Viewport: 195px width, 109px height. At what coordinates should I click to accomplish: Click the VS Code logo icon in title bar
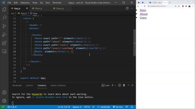3,3
